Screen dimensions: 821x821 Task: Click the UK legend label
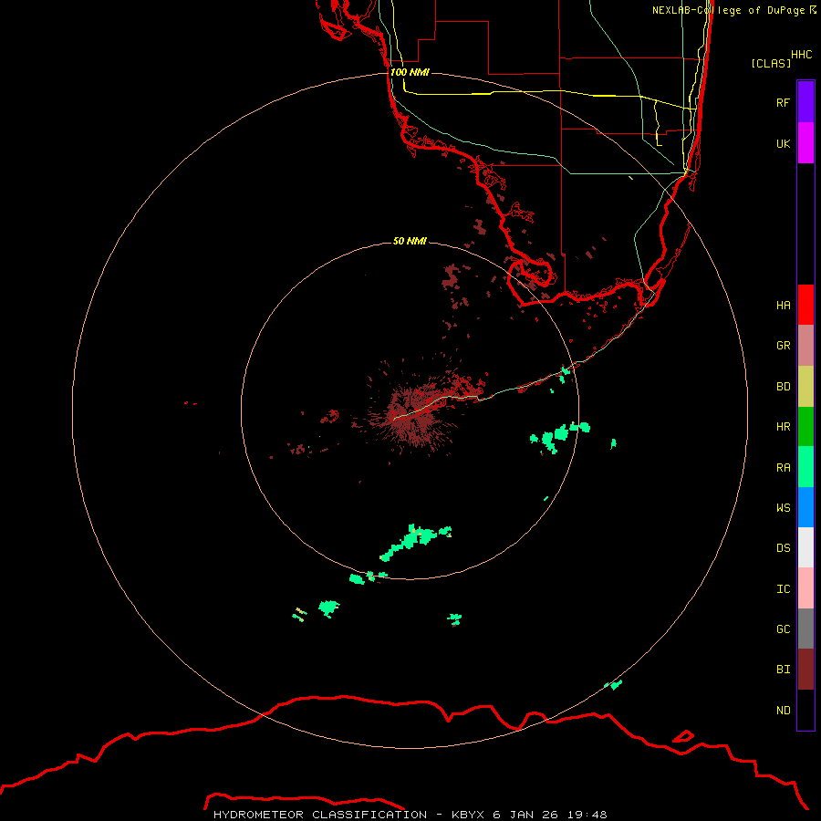(783, 143)
